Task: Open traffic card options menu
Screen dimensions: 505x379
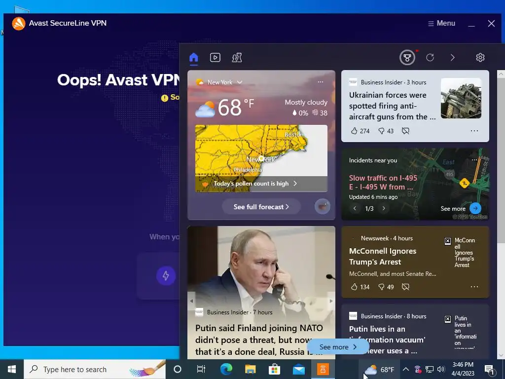Action: [474, 160]
